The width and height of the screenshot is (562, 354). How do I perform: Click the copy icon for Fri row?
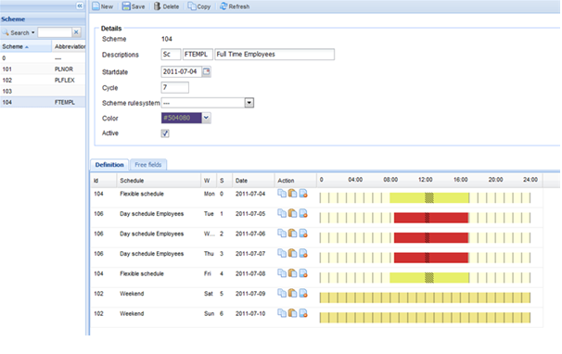pyautogui.click(x=282, y=273)
